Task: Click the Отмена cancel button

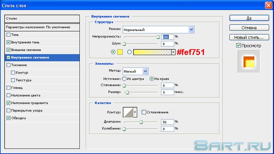Action: click(249, 28)
